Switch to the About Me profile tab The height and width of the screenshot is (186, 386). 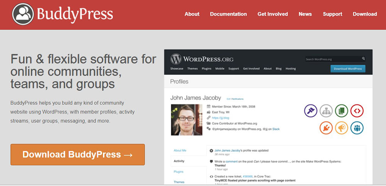(x=180, y=150)
